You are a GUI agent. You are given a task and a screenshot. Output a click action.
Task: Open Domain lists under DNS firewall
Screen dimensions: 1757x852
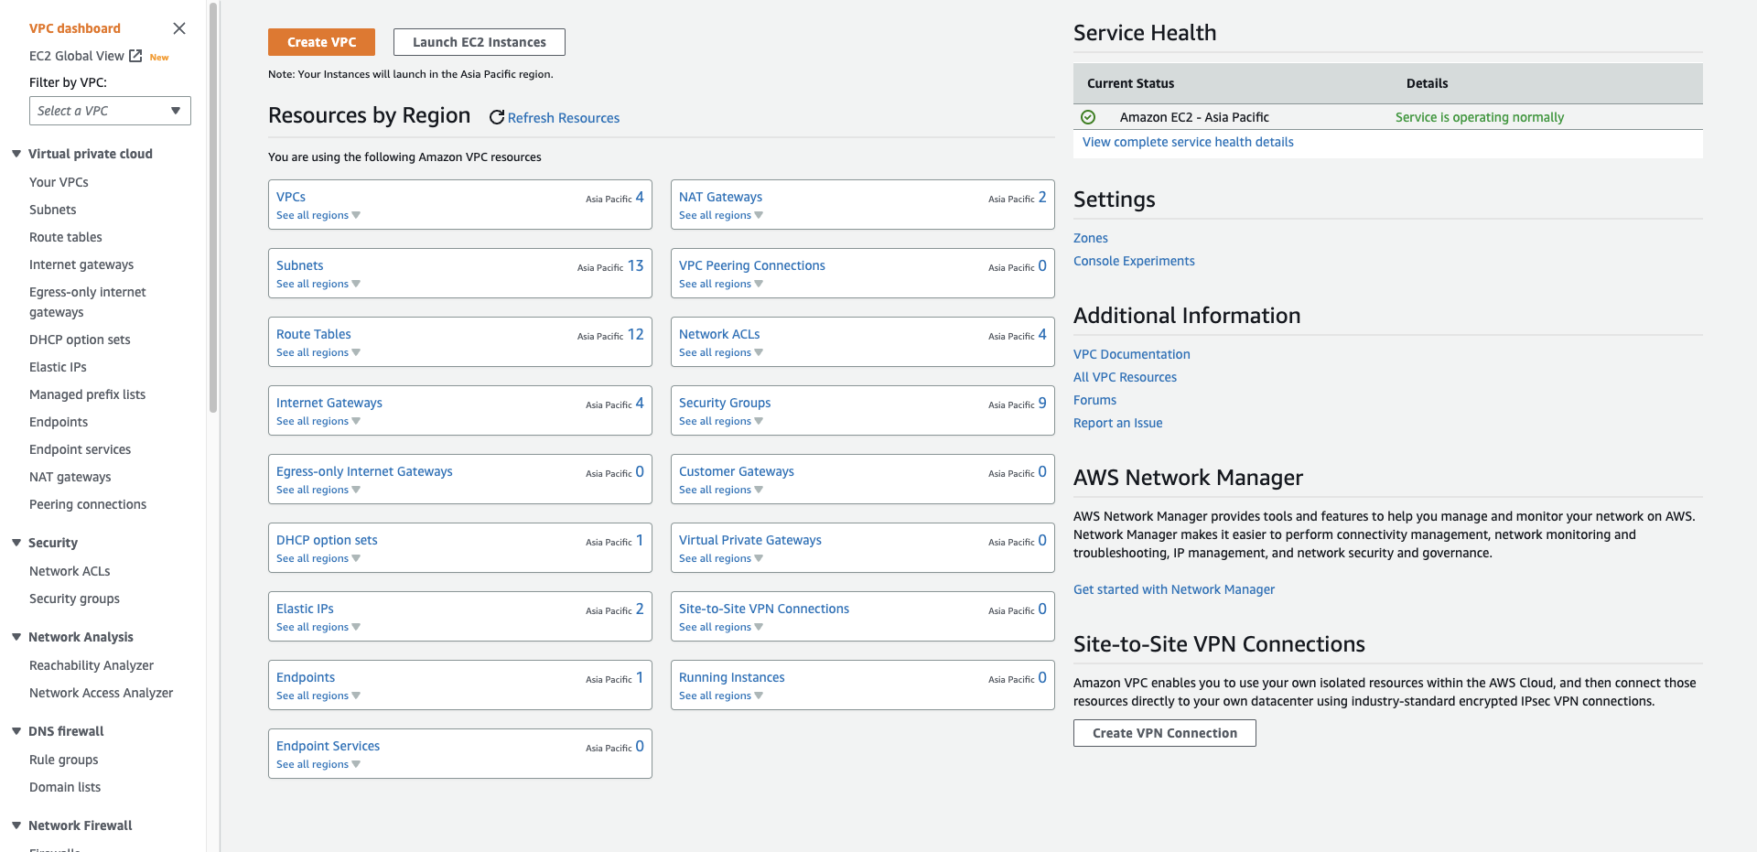click(65, 787)
